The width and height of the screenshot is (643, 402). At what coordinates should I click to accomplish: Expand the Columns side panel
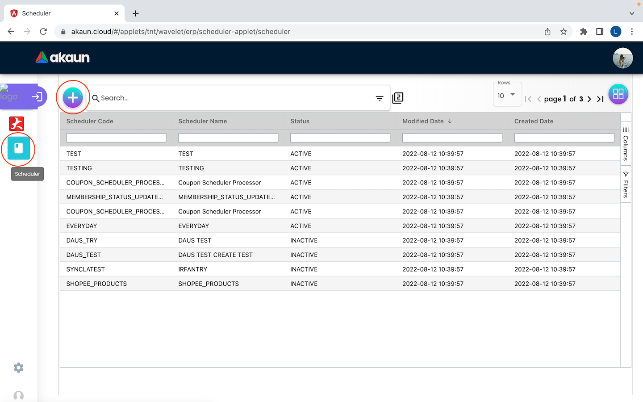point(626,144)
